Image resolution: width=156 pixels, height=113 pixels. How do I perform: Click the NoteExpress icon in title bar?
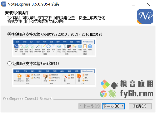pyautogui.click(x=4, y=4)
